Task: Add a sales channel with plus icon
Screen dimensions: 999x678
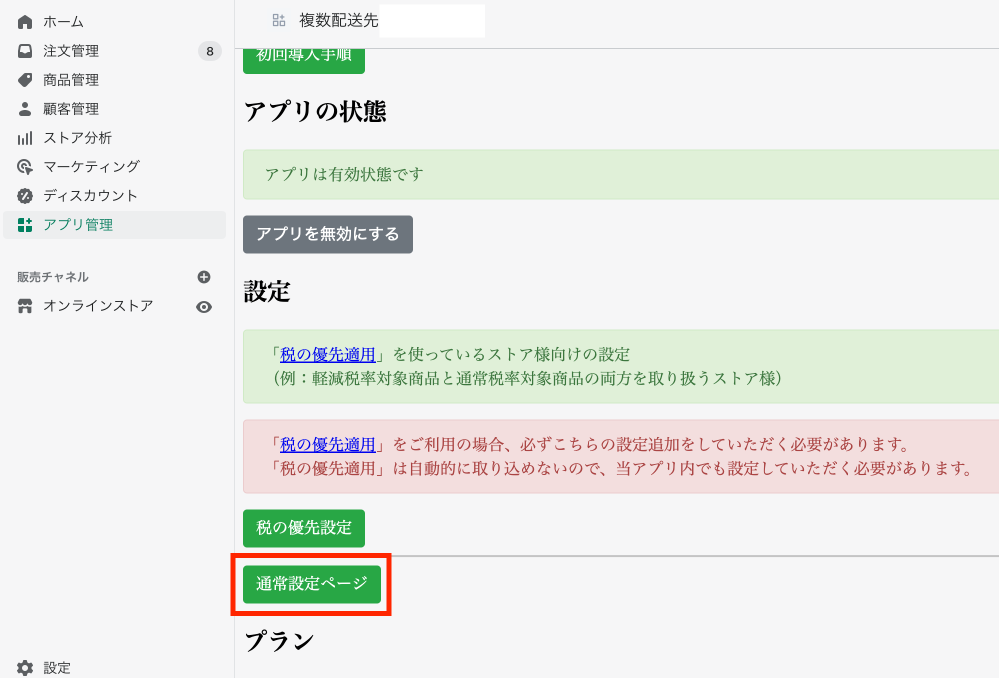Action: 204,277
